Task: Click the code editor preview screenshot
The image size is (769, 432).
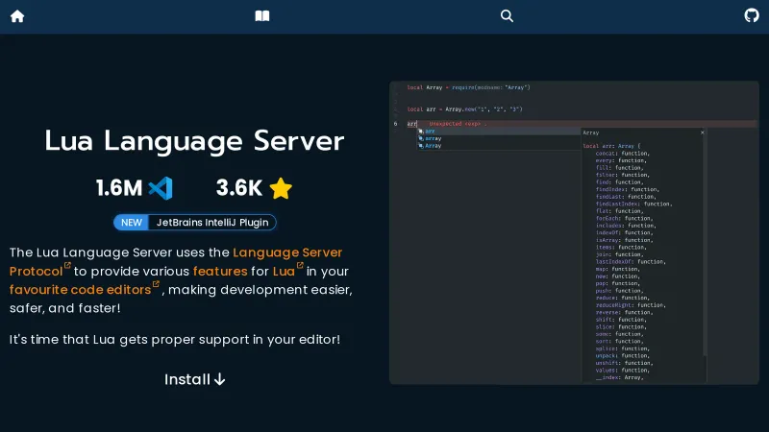Action: point(574,232)
